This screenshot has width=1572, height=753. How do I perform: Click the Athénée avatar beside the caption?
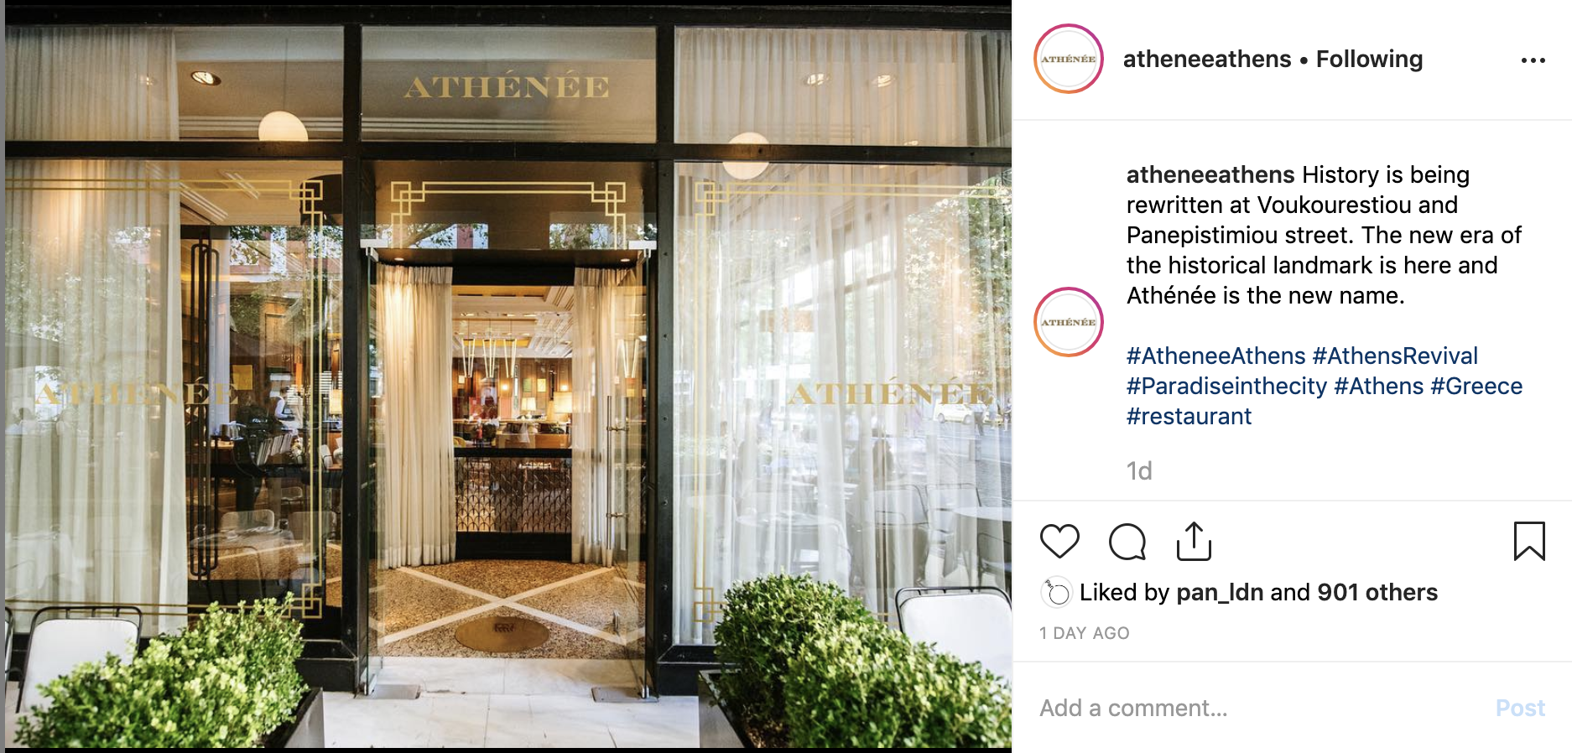1069,322
